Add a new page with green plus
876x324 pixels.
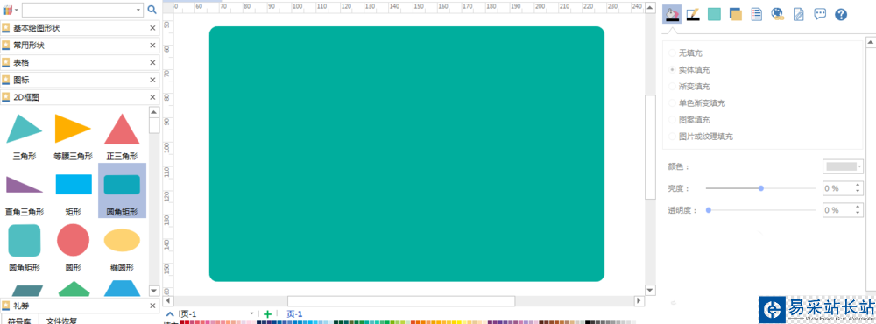[x=267, y=314]
